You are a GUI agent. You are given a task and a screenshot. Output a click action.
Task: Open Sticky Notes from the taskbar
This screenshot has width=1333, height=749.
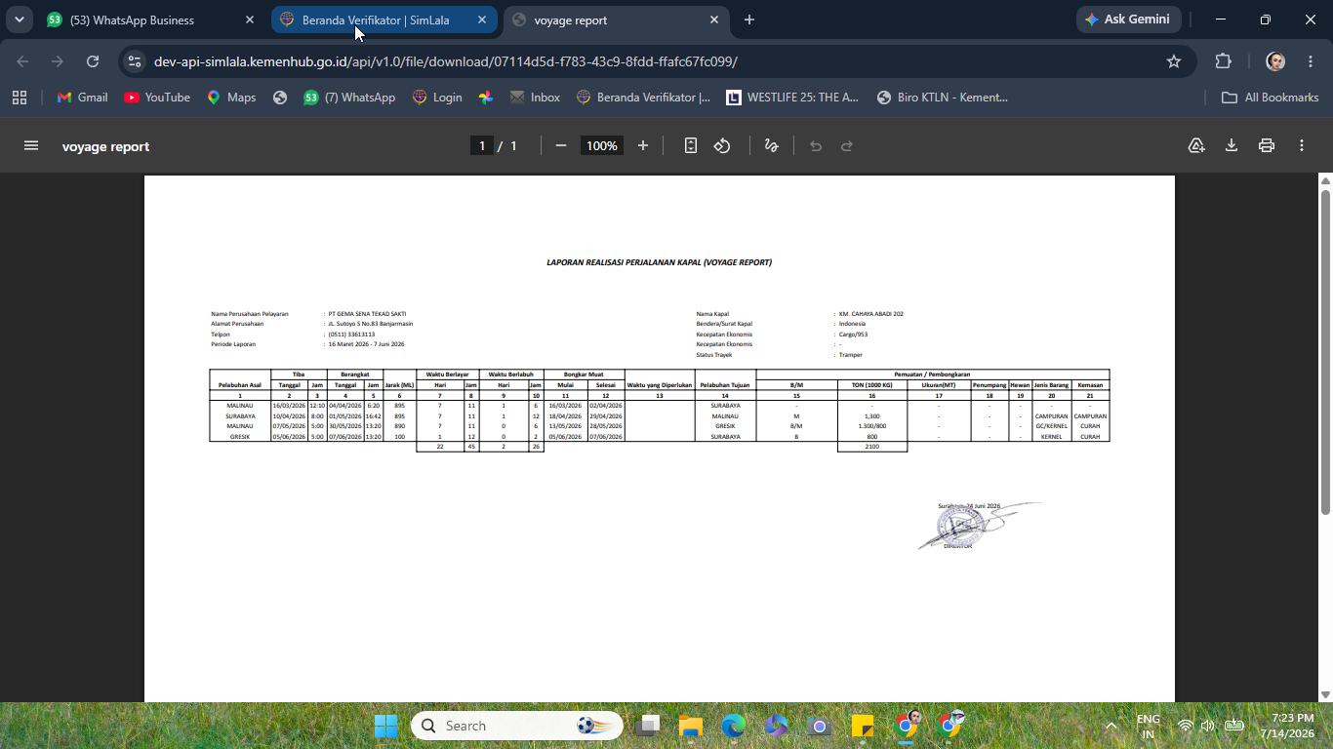[x=863, y=726]
